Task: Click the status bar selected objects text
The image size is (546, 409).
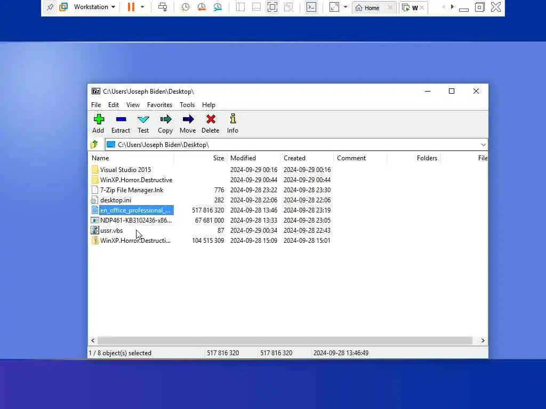Action: [x=120, y=353]
